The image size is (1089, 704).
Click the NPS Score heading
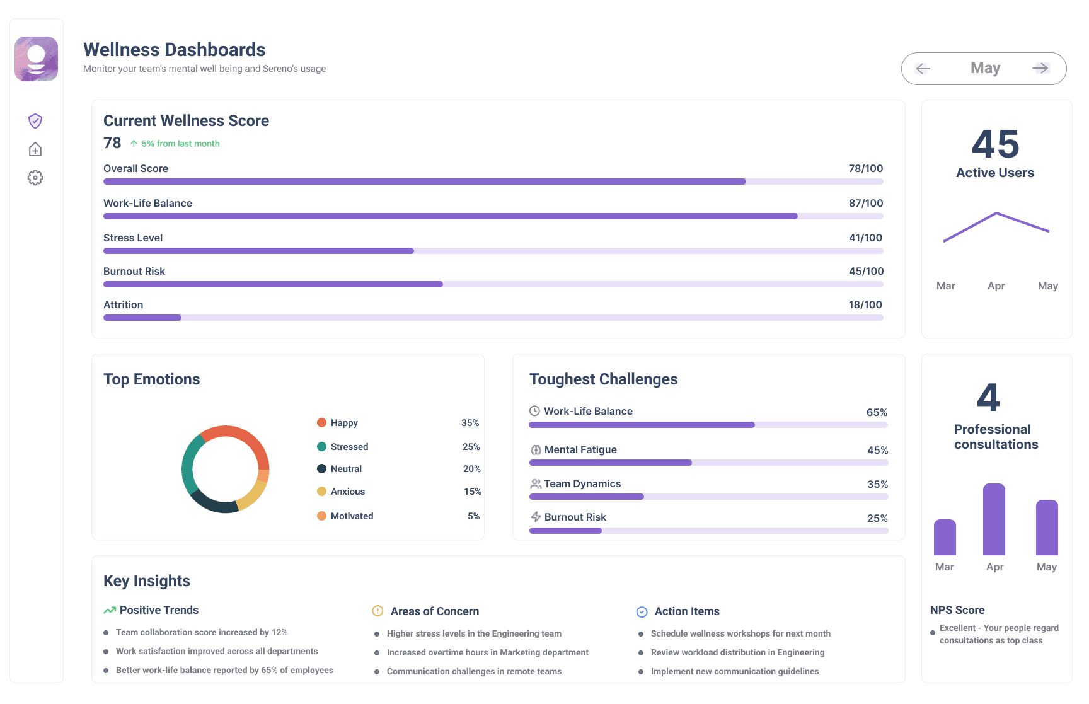pos(957,610)
